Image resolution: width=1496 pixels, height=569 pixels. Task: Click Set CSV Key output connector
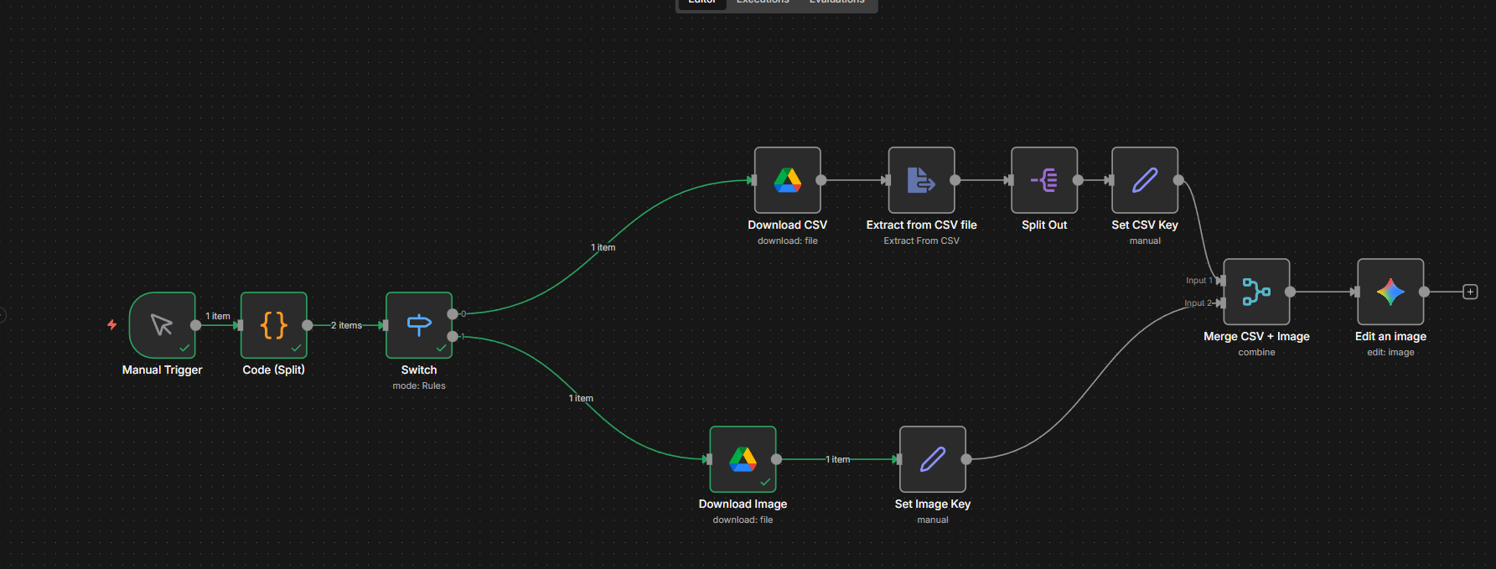(1179, 180)
